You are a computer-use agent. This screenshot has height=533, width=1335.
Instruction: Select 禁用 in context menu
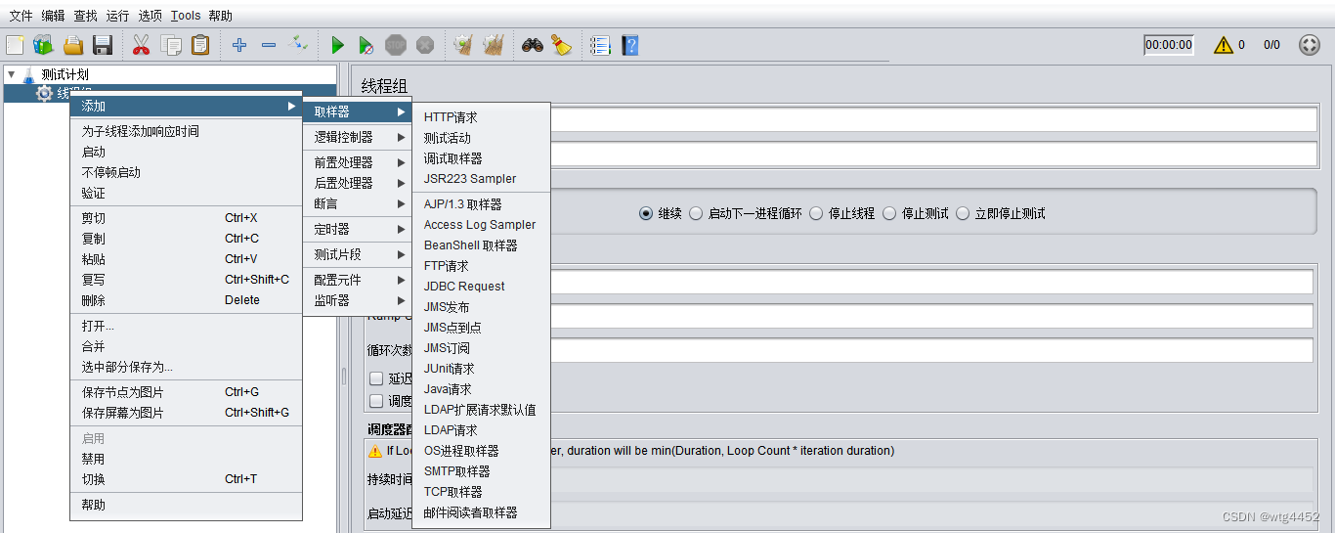186,459
